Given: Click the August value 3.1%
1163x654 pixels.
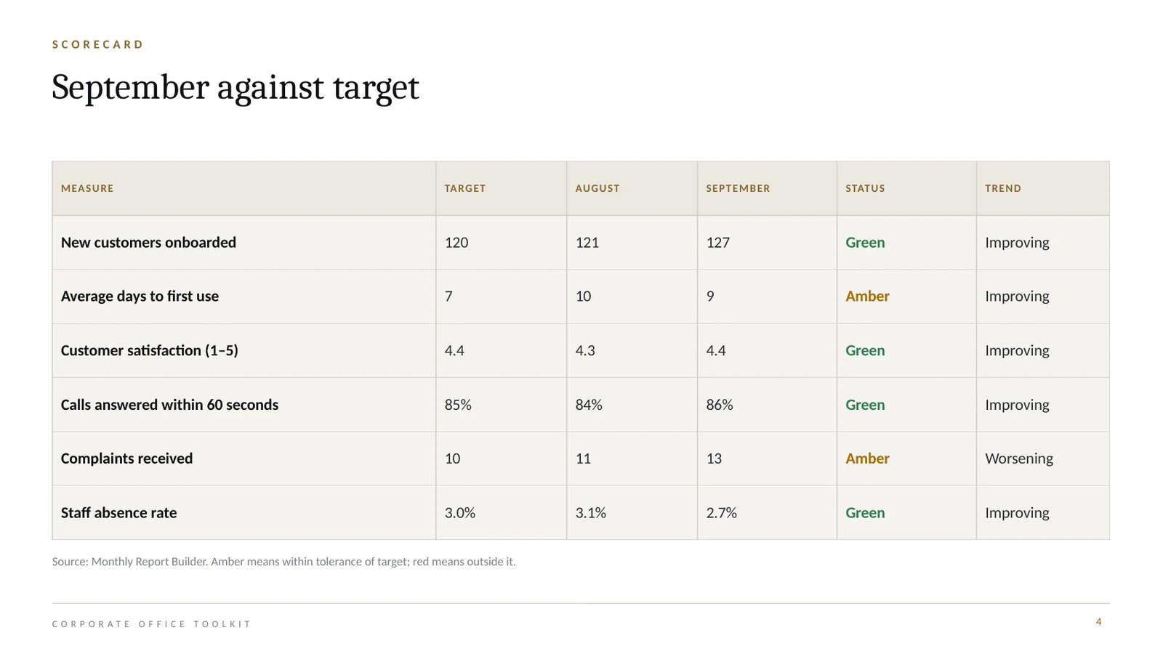Looking at the screenshot, I should 591,513.
